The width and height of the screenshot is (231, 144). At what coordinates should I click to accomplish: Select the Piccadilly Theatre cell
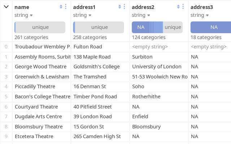(35, 86)
